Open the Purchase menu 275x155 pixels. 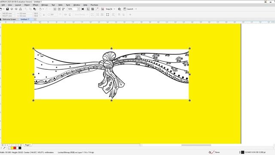[x=94, y=5]
